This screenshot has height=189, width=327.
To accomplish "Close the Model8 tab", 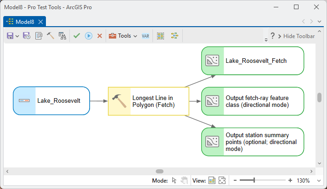I will click(x=41, y=22).
